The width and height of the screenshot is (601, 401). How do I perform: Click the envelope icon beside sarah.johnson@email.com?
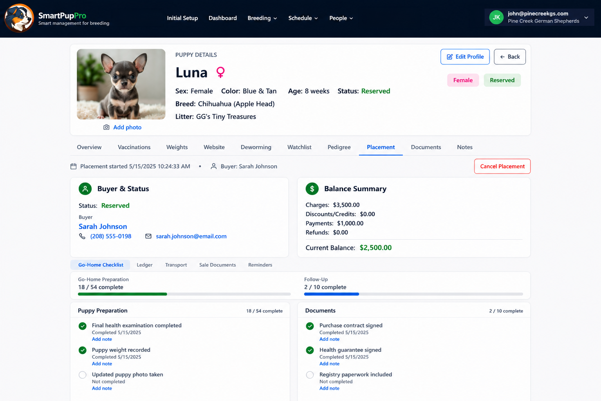pos(148,236)
